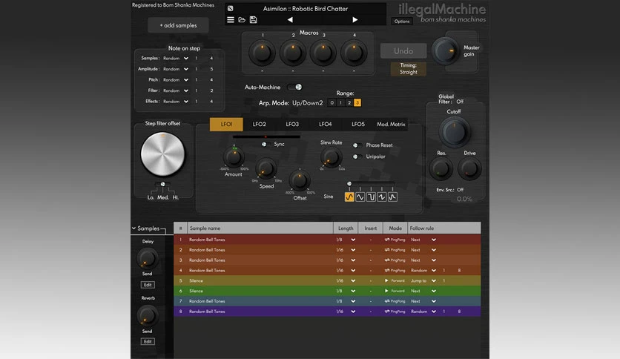Click the Delay Edit button
This screenshot has width=620, height=359.
click(148, 285)
